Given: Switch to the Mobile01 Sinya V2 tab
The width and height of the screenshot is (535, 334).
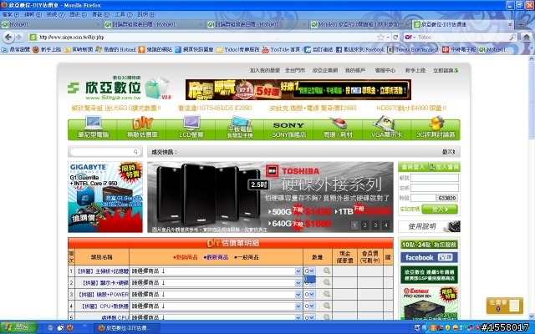Looking at the screenshot, I should [359, 24].
